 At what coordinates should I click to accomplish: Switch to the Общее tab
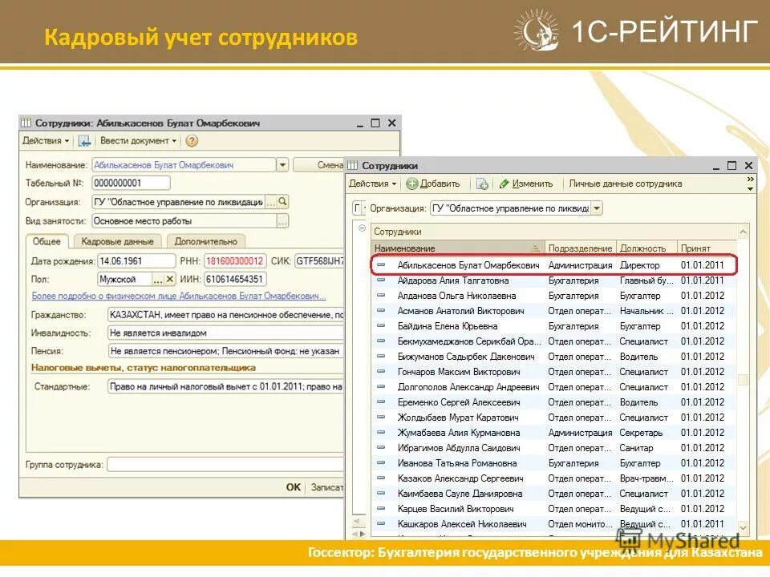[47, 241]
